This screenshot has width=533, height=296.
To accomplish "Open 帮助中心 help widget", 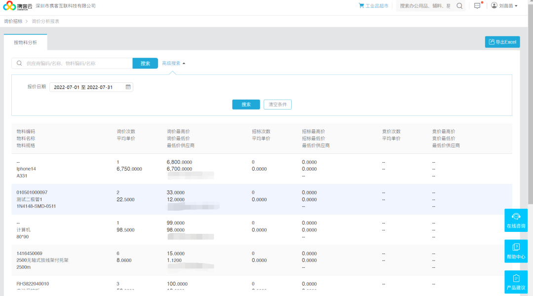I will [x=516, y=251].
